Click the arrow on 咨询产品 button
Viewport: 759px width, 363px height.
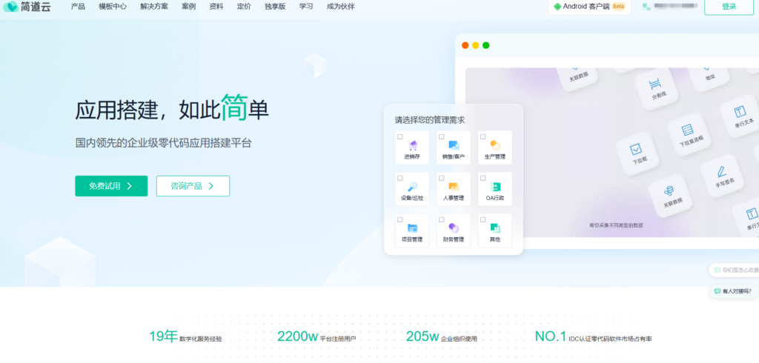(x=211, y=186)
